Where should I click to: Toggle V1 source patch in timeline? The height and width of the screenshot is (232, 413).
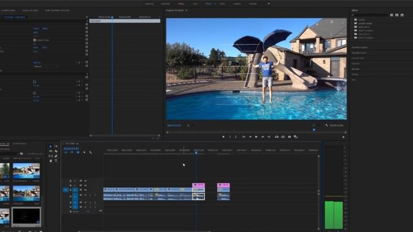point(66,189)
